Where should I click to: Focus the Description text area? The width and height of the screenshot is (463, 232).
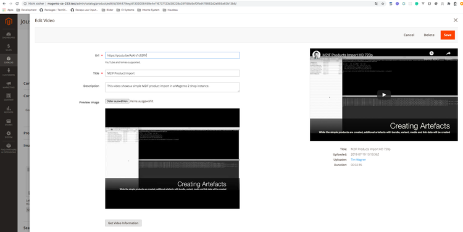pyautogui.click(x=172, y=87)
